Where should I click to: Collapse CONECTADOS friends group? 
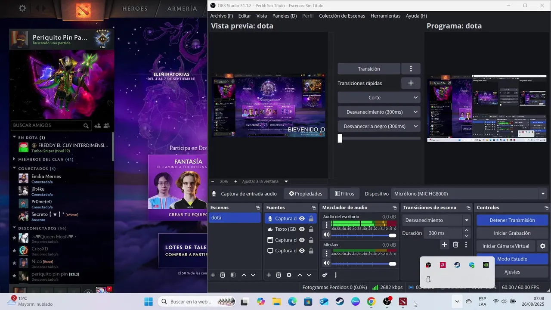click(x=14, y=168)
